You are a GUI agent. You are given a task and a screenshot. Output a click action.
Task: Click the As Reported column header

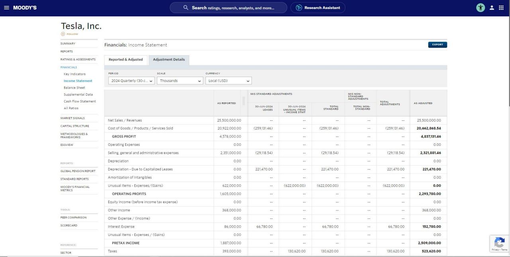click(226, 103)
